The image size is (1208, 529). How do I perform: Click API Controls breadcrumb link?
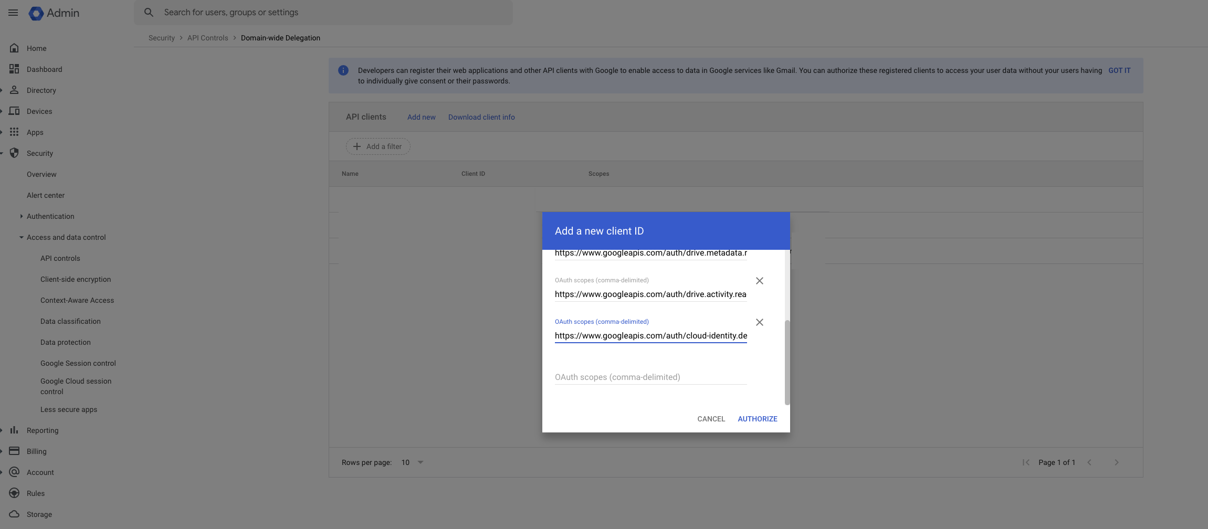[207, 38]
